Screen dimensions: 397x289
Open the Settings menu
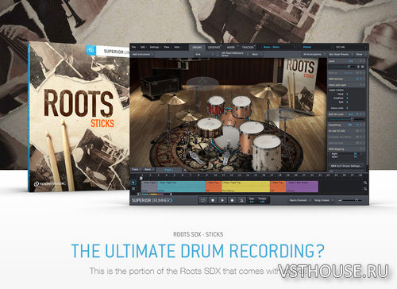154,47
